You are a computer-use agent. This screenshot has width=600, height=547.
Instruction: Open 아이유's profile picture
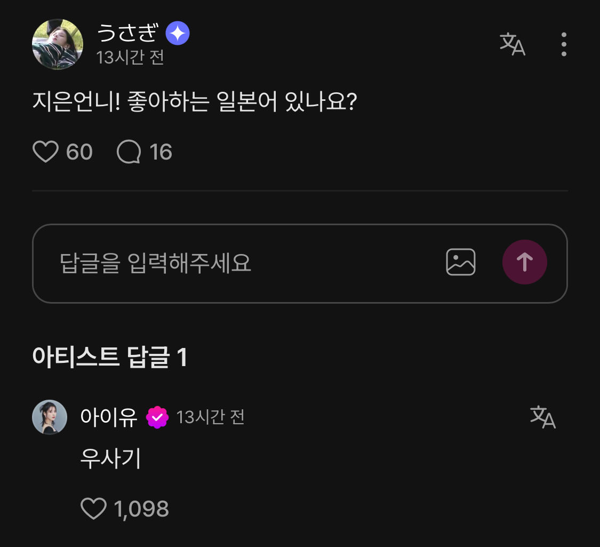[50, 417]
